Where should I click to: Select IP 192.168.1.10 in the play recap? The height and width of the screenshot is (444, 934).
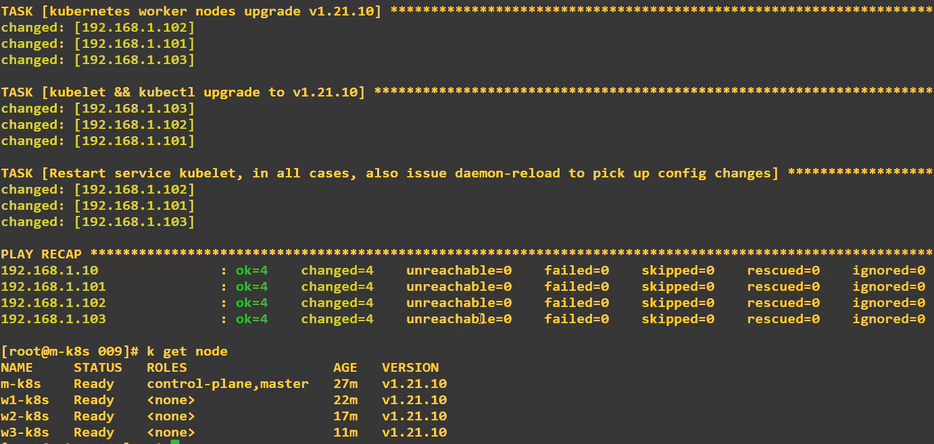(x=49, y=271)
